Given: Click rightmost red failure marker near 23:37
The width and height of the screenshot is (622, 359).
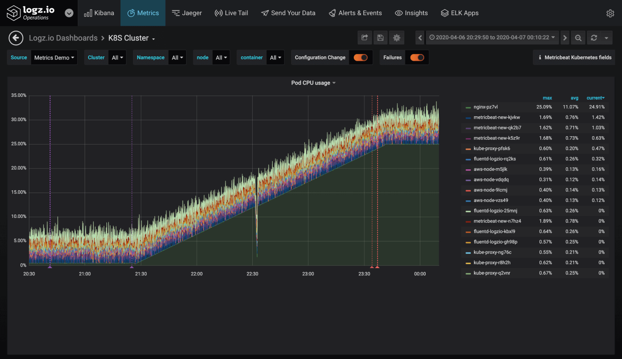Looking at the screenshot, I should (377, 267).
